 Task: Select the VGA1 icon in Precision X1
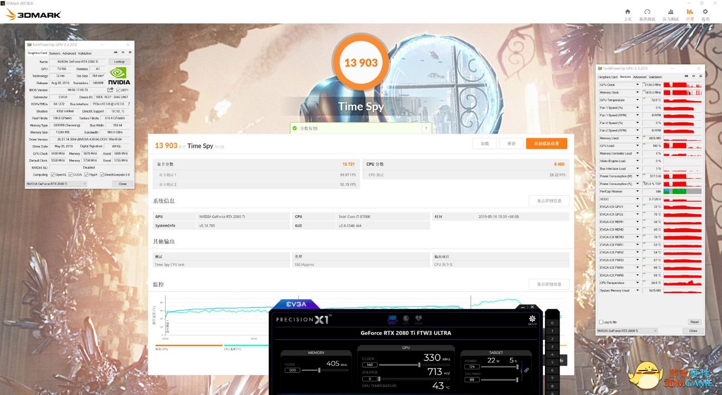[x=392, y=319]
